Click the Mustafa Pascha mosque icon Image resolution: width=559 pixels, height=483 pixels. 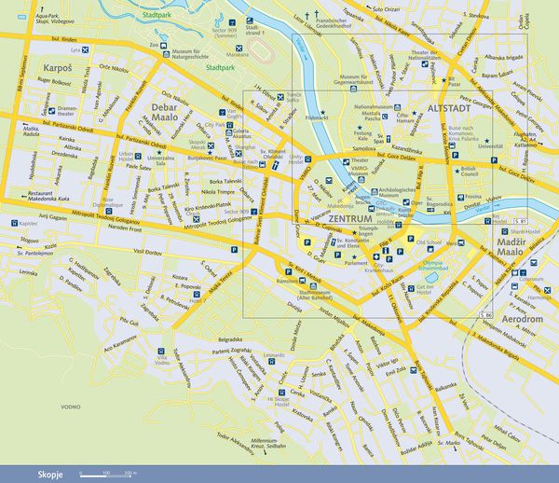tap(385, 117)
